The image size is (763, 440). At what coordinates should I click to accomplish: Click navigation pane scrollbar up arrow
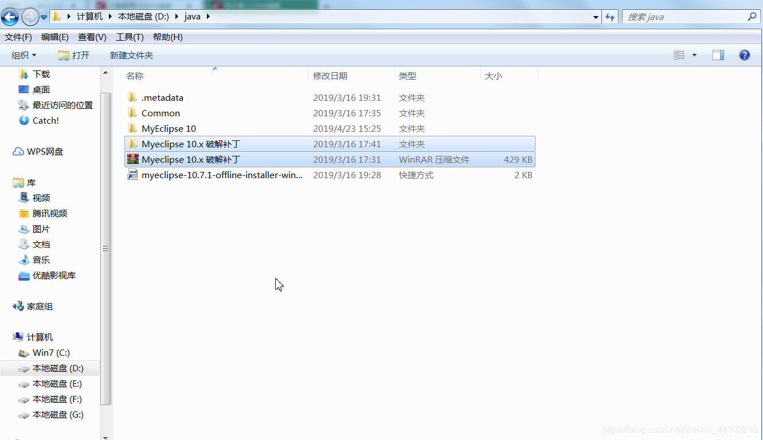(x=105, y=72)
